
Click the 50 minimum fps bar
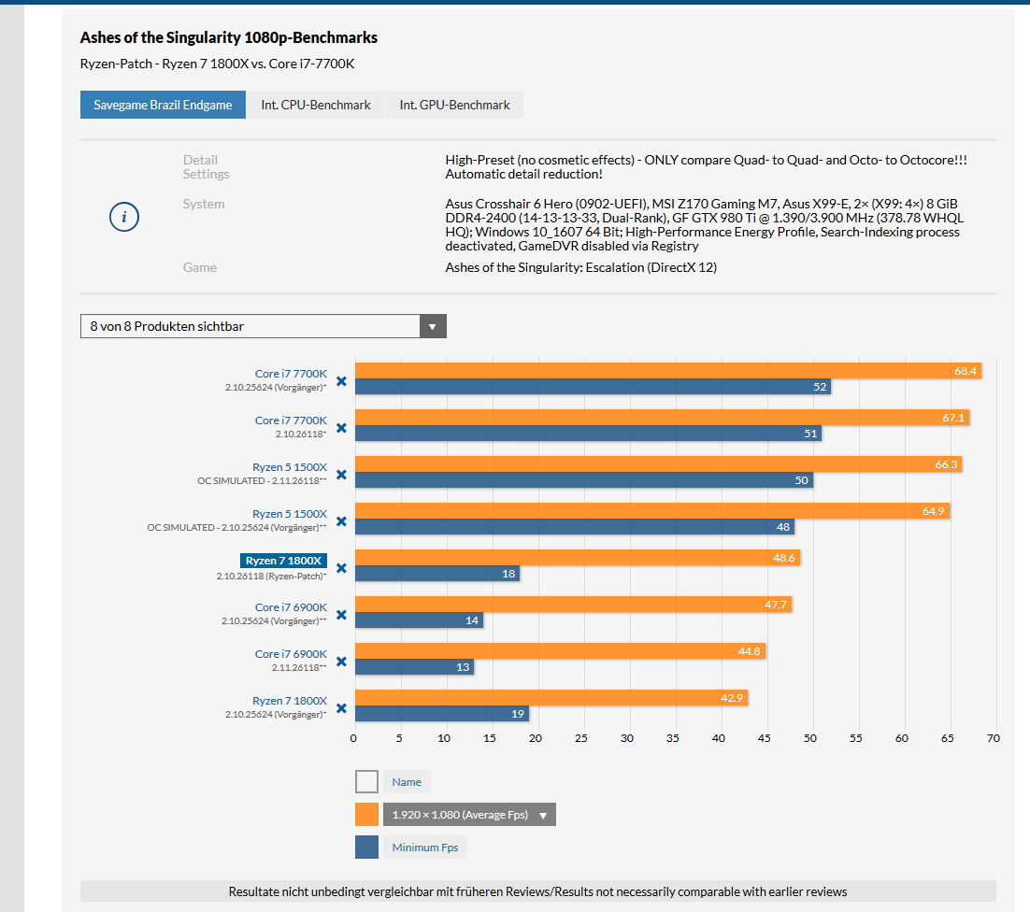click(x=584, y=480)
